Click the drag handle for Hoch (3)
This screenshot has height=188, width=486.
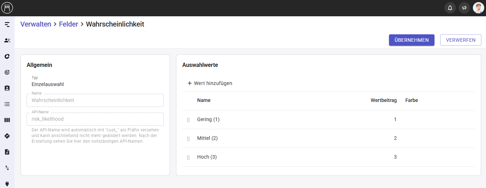click(188, 158)
